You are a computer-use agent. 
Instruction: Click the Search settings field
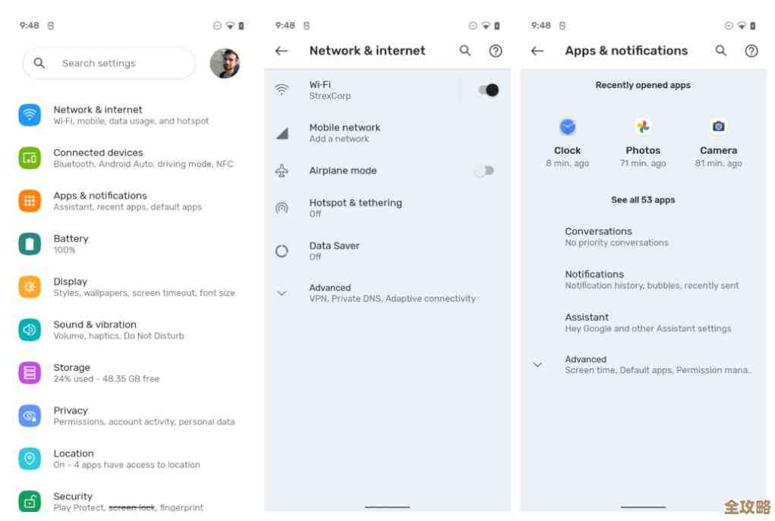click(x=110, y=64)
